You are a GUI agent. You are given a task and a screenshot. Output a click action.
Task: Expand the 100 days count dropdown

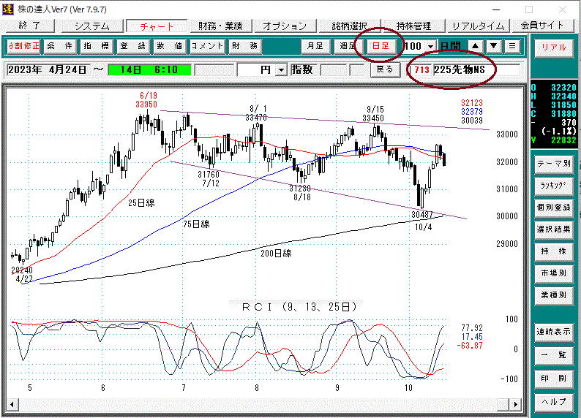click(x=430, y=45)
